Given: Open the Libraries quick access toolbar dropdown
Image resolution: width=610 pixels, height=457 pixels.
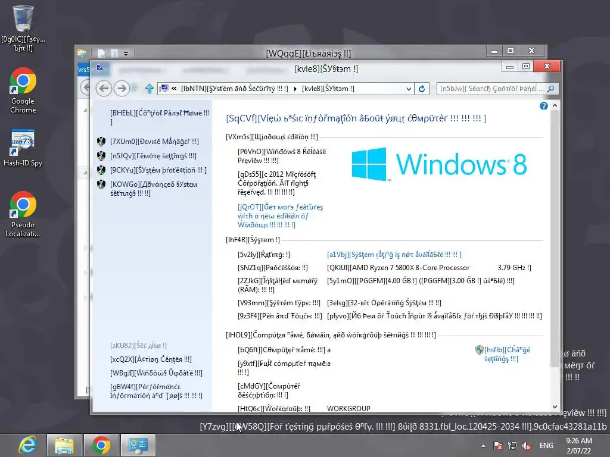Looking at the screenshot, I should [x=126, y=54].
